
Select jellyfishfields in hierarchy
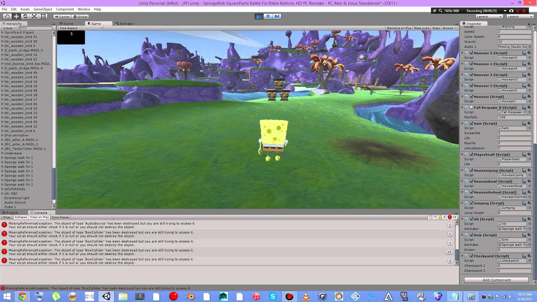(15, 189)
